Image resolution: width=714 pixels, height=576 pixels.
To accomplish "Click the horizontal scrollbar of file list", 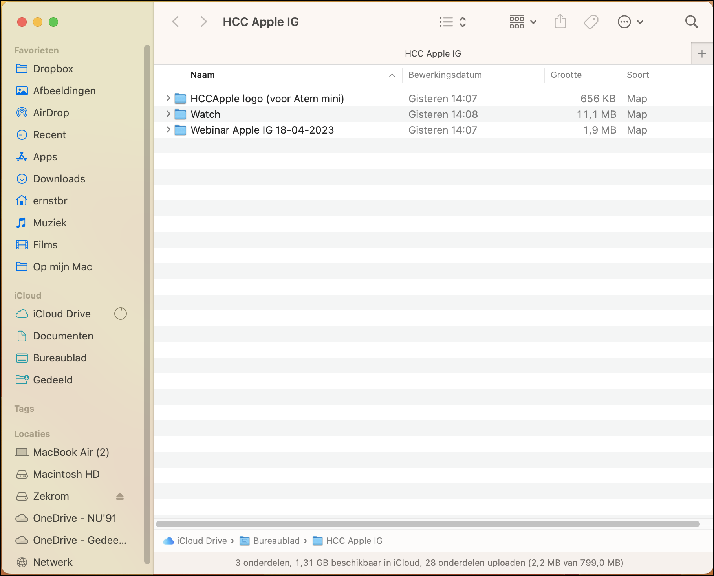I will [428, 524].
